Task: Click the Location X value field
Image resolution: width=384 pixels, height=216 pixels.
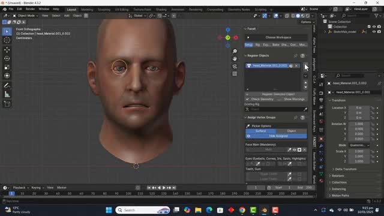Action: coord(359,108)
